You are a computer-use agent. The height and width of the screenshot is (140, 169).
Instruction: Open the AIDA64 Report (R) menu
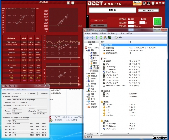coord(103,34)
